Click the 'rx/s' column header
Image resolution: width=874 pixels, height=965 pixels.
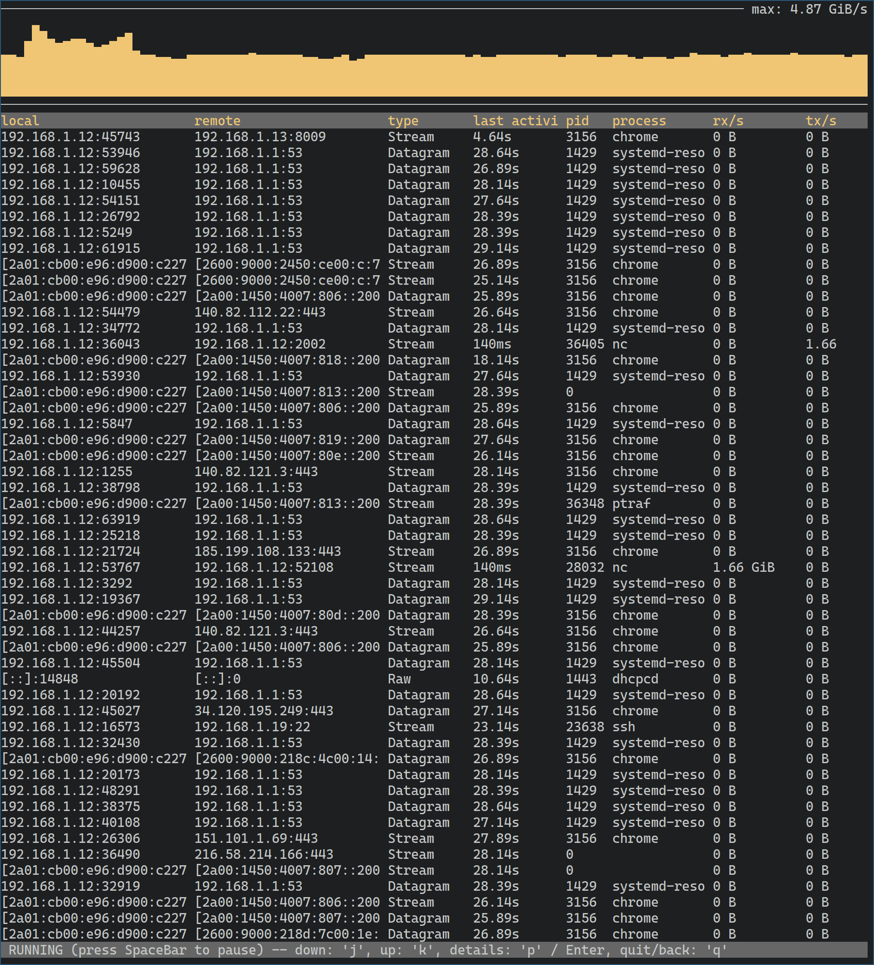[728, 121]
